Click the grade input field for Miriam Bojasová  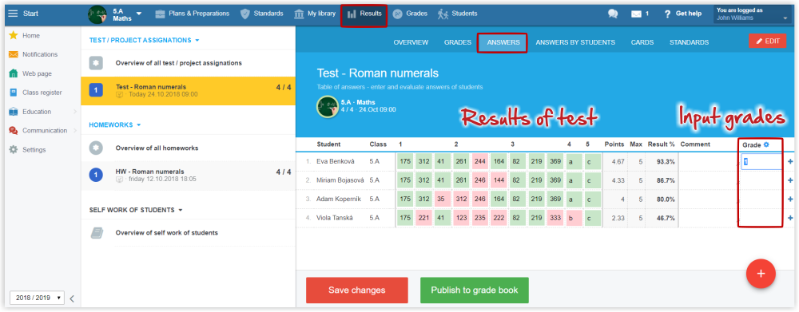[x=761, y=180]
